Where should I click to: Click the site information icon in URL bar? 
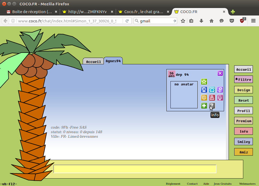tap(13, 21)
